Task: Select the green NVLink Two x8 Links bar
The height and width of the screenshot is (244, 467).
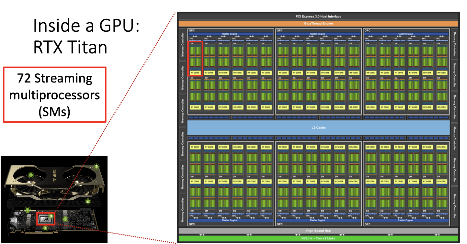Action: coord(318,238)
